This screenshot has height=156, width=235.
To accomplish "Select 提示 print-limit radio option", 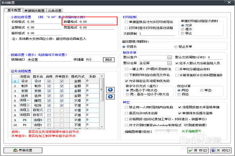I will [183, 29].
